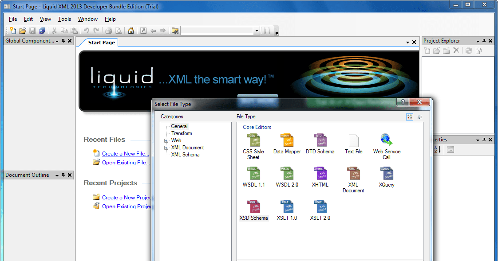Select the XHTML file type
498x261 pixels.
[320, 177]
